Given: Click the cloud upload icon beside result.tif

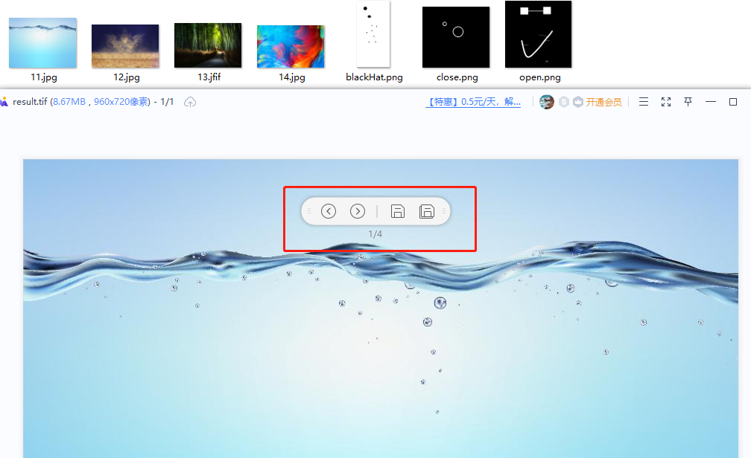Looking at the screenshot, I should [189, 102].
